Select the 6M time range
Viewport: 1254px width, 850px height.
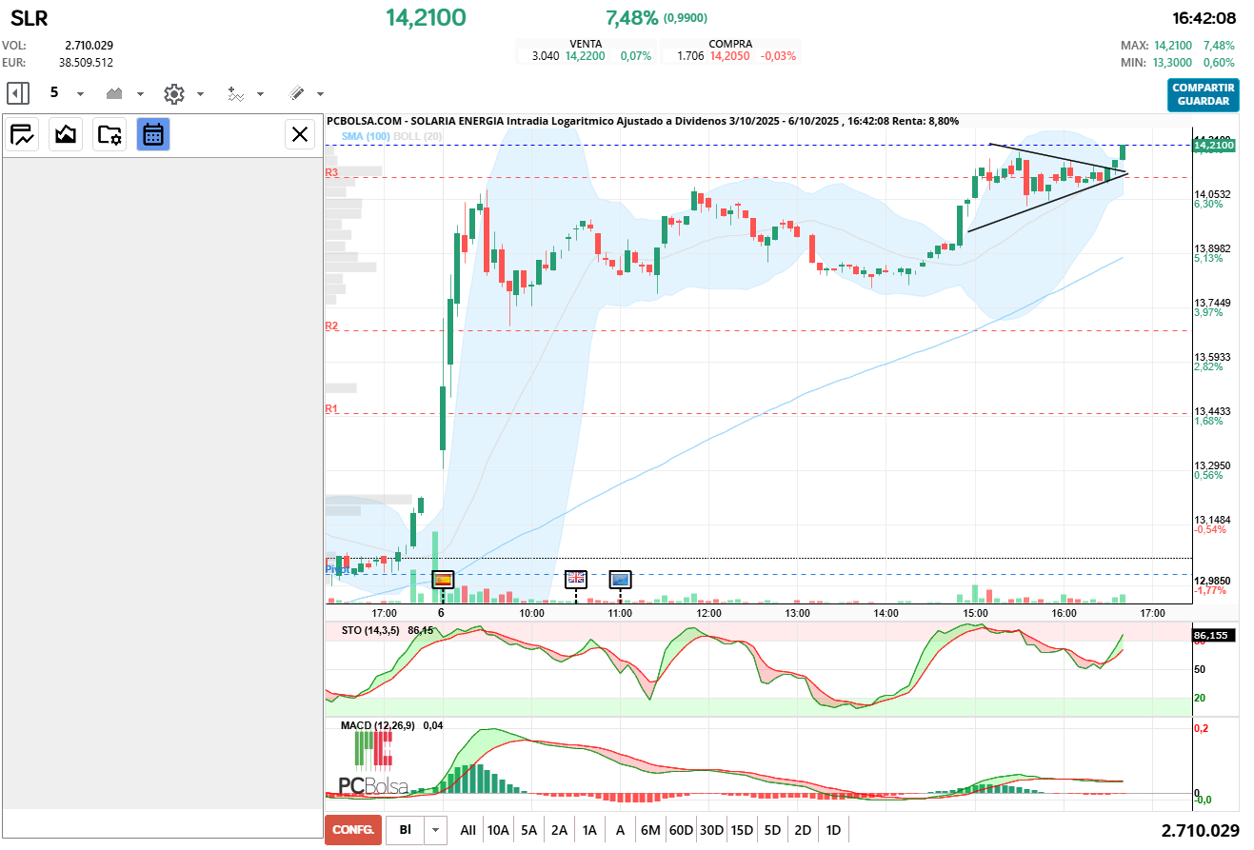click(x=650, y=830)
